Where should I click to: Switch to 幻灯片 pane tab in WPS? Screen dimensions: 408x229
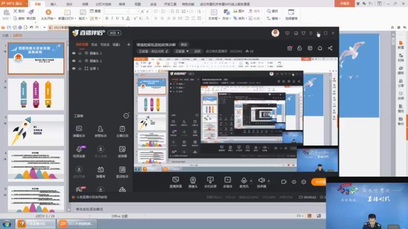pos(18,36)
